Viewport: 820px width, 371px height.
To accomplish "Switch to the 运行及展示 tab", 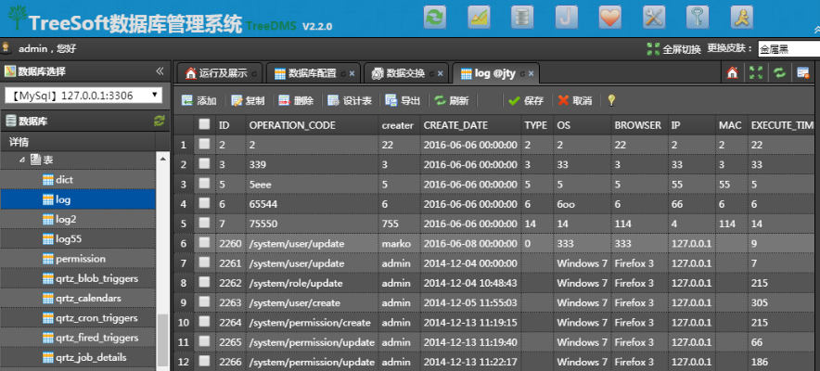I will point(216,73).
